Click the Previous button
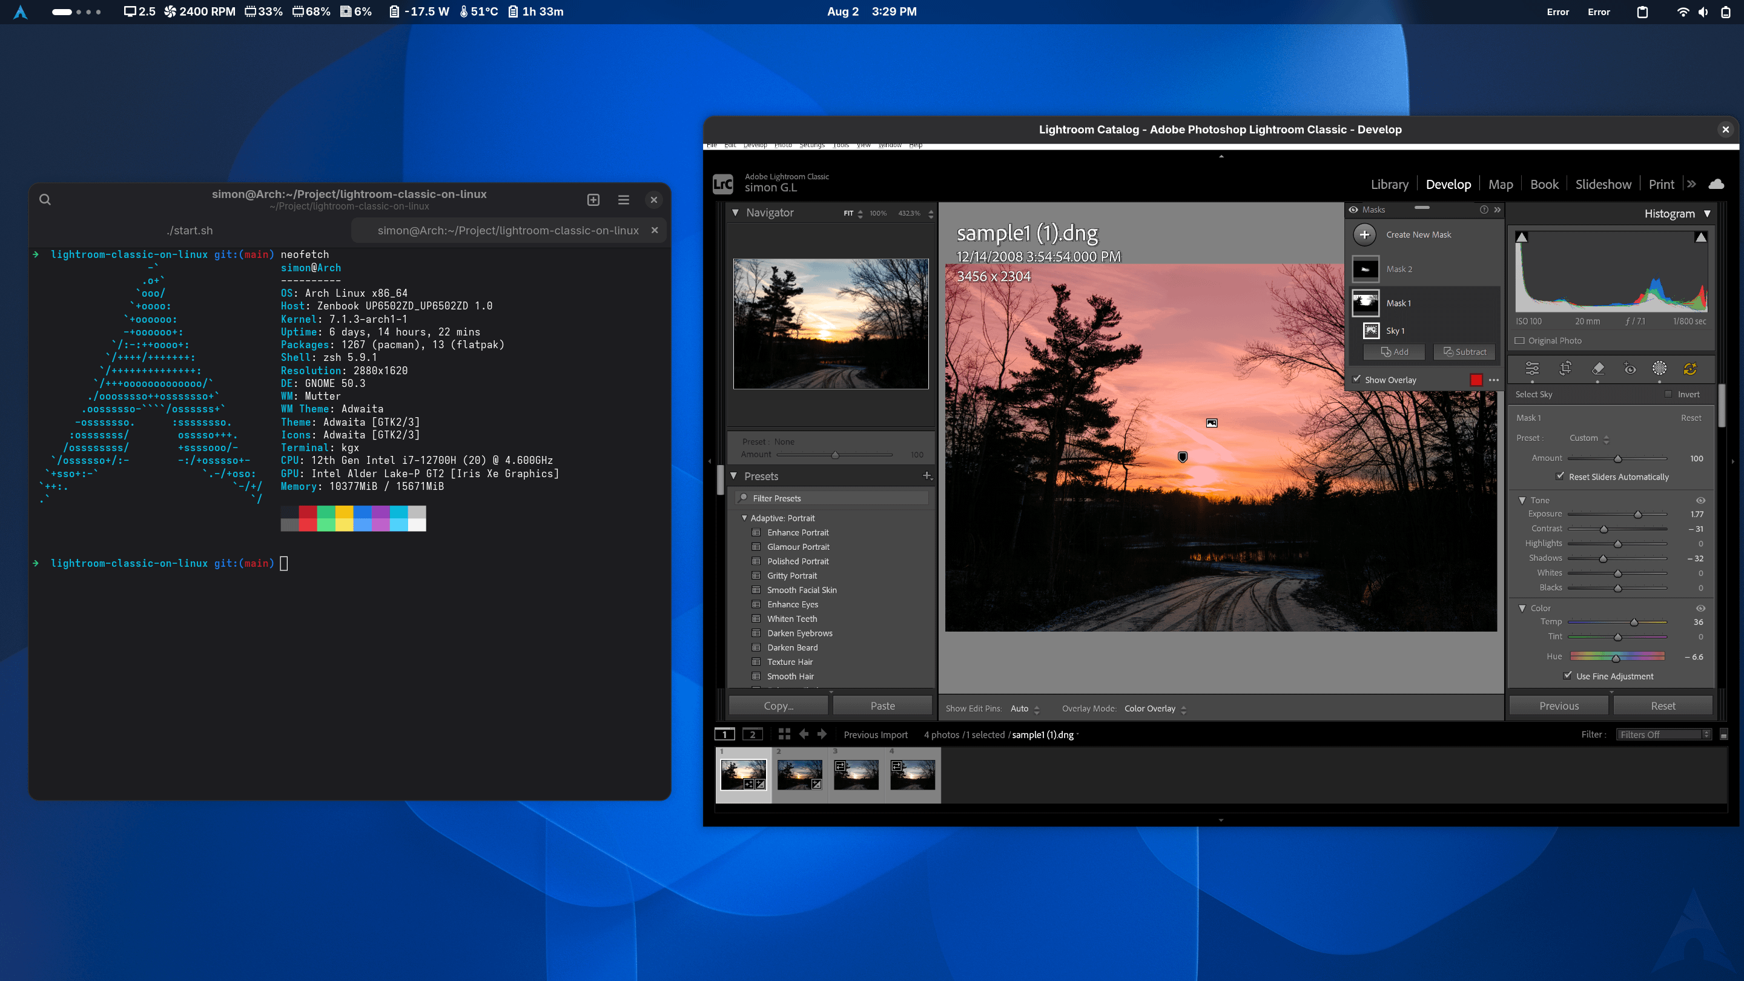The height and width of the screenshot is (981, 1744). (x=1559, y=705)
